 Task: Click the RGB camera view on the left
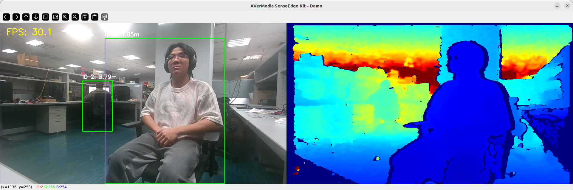pos(143,103)
